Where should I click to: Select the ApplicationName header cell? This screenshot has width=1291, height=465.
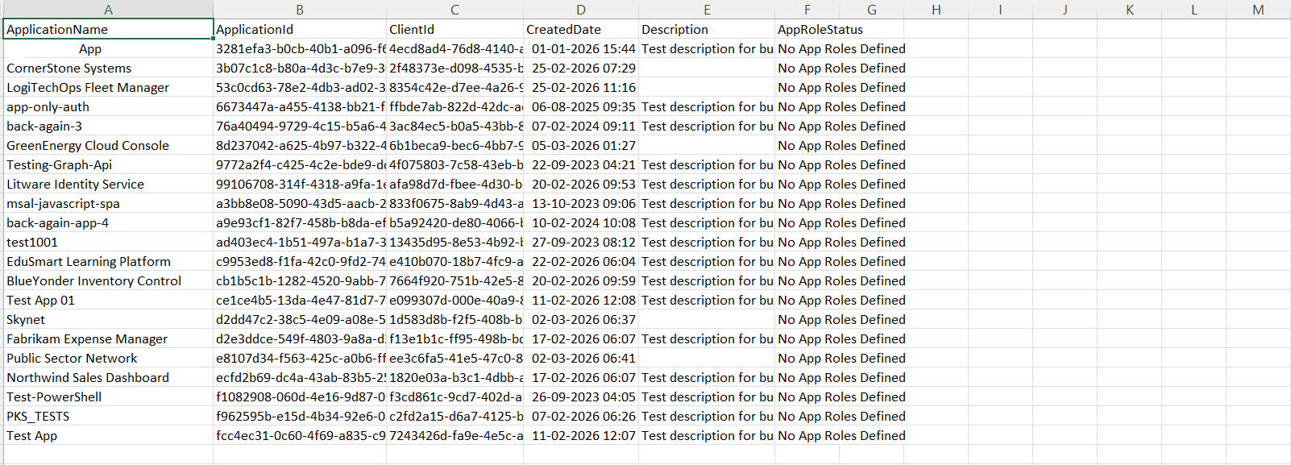[x=108, y=30]
